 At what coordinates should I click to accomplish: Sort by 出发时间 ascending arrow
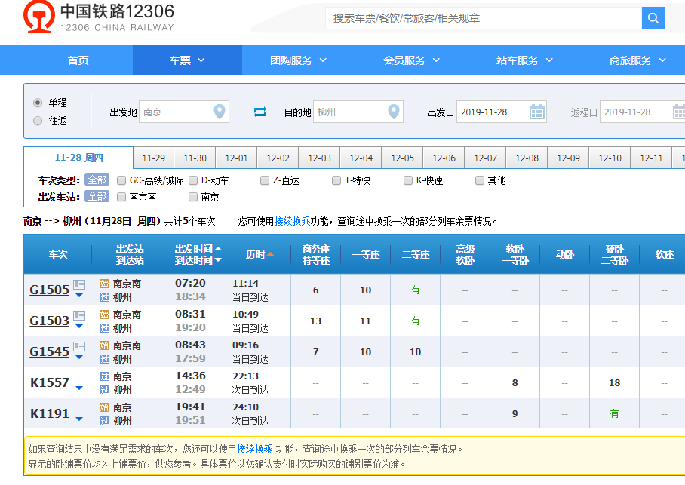tap(218, 249)
